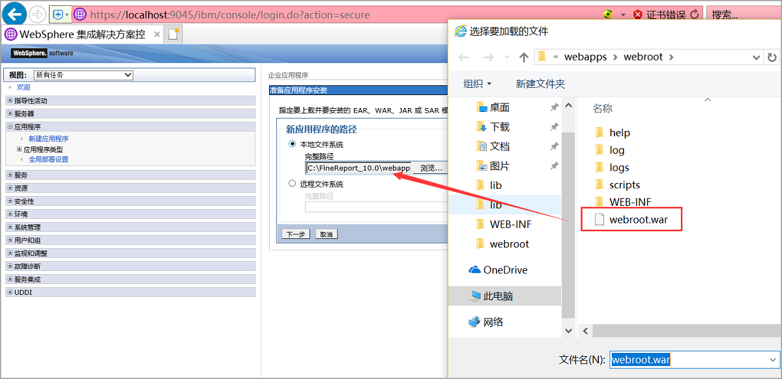Open the 文件名 combo box dropdown arrow
The width and height of the screenshot is (782, 379).
[x=773, y=359]
